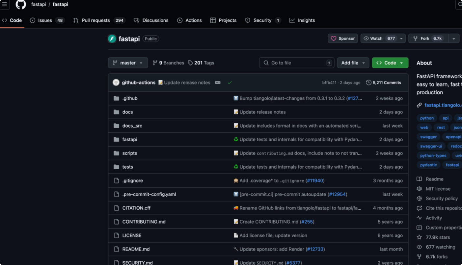462x265 pixels.
Task: Open the docs folder icon
Action: point(116,112)
